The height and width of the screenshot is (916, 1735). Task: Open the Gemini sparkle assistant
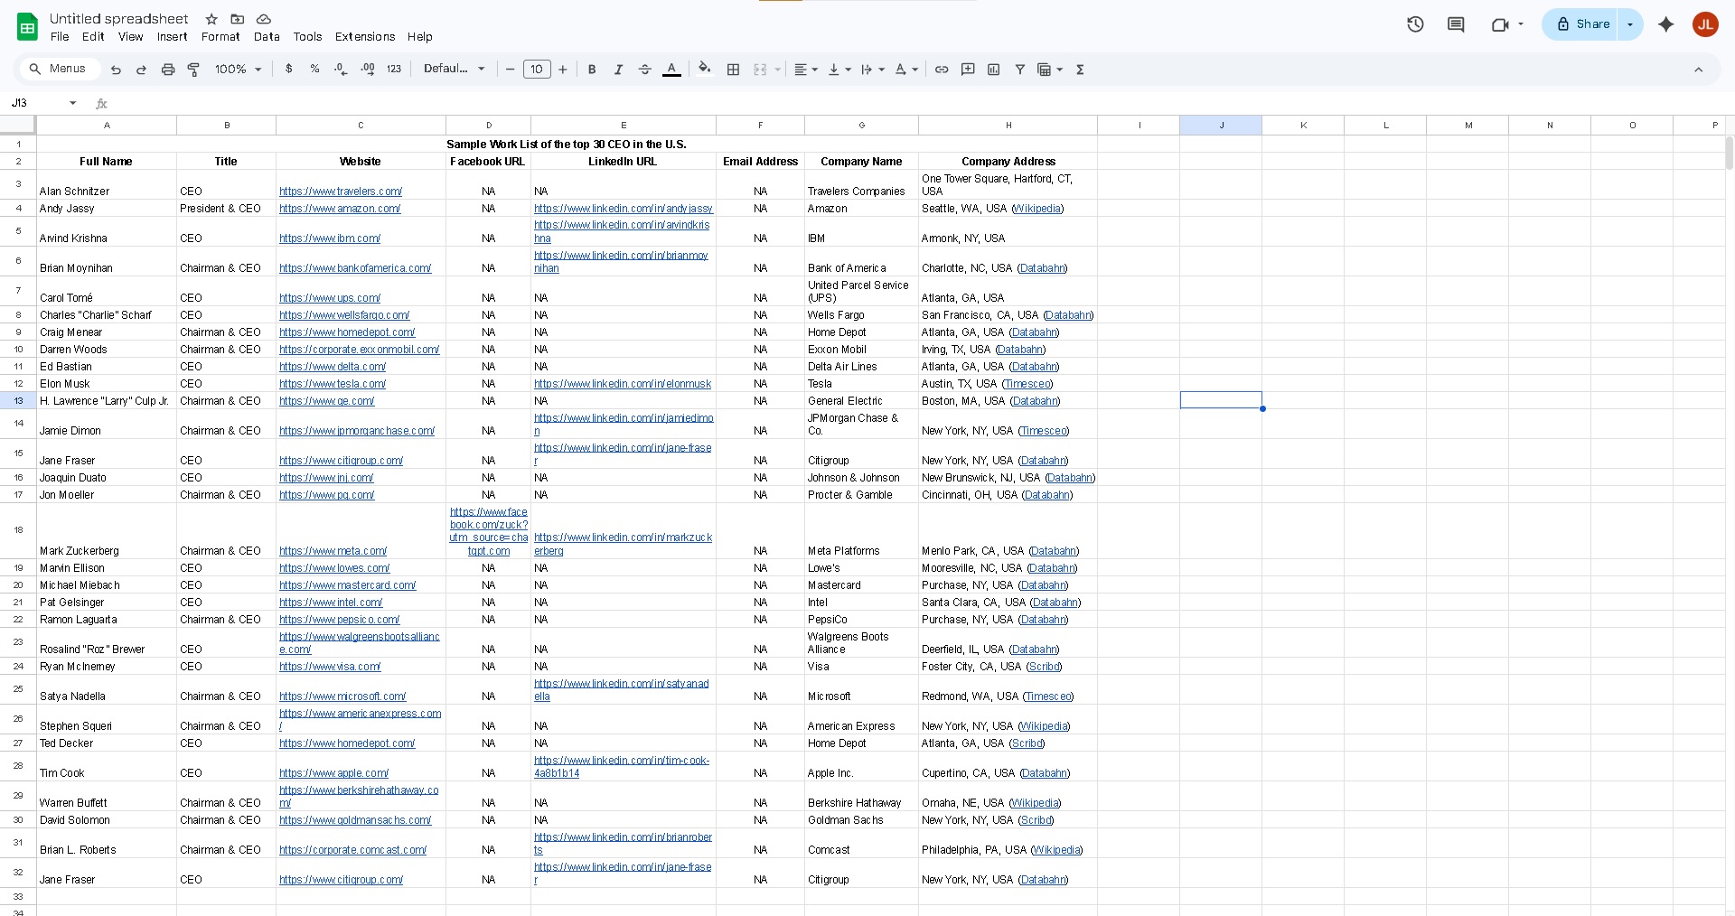coord(1666,24)
